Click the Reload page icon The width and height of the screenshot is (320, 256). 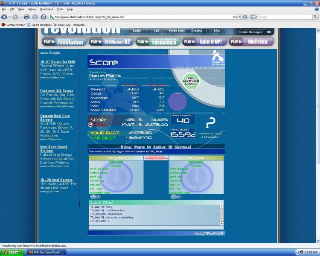click(x=26, y=17)
